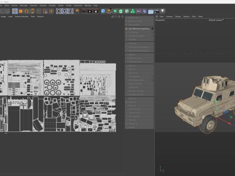Click the UV editor move-view cross icon
The height and width of the screenshot is (176, 235).
[119, 17]
